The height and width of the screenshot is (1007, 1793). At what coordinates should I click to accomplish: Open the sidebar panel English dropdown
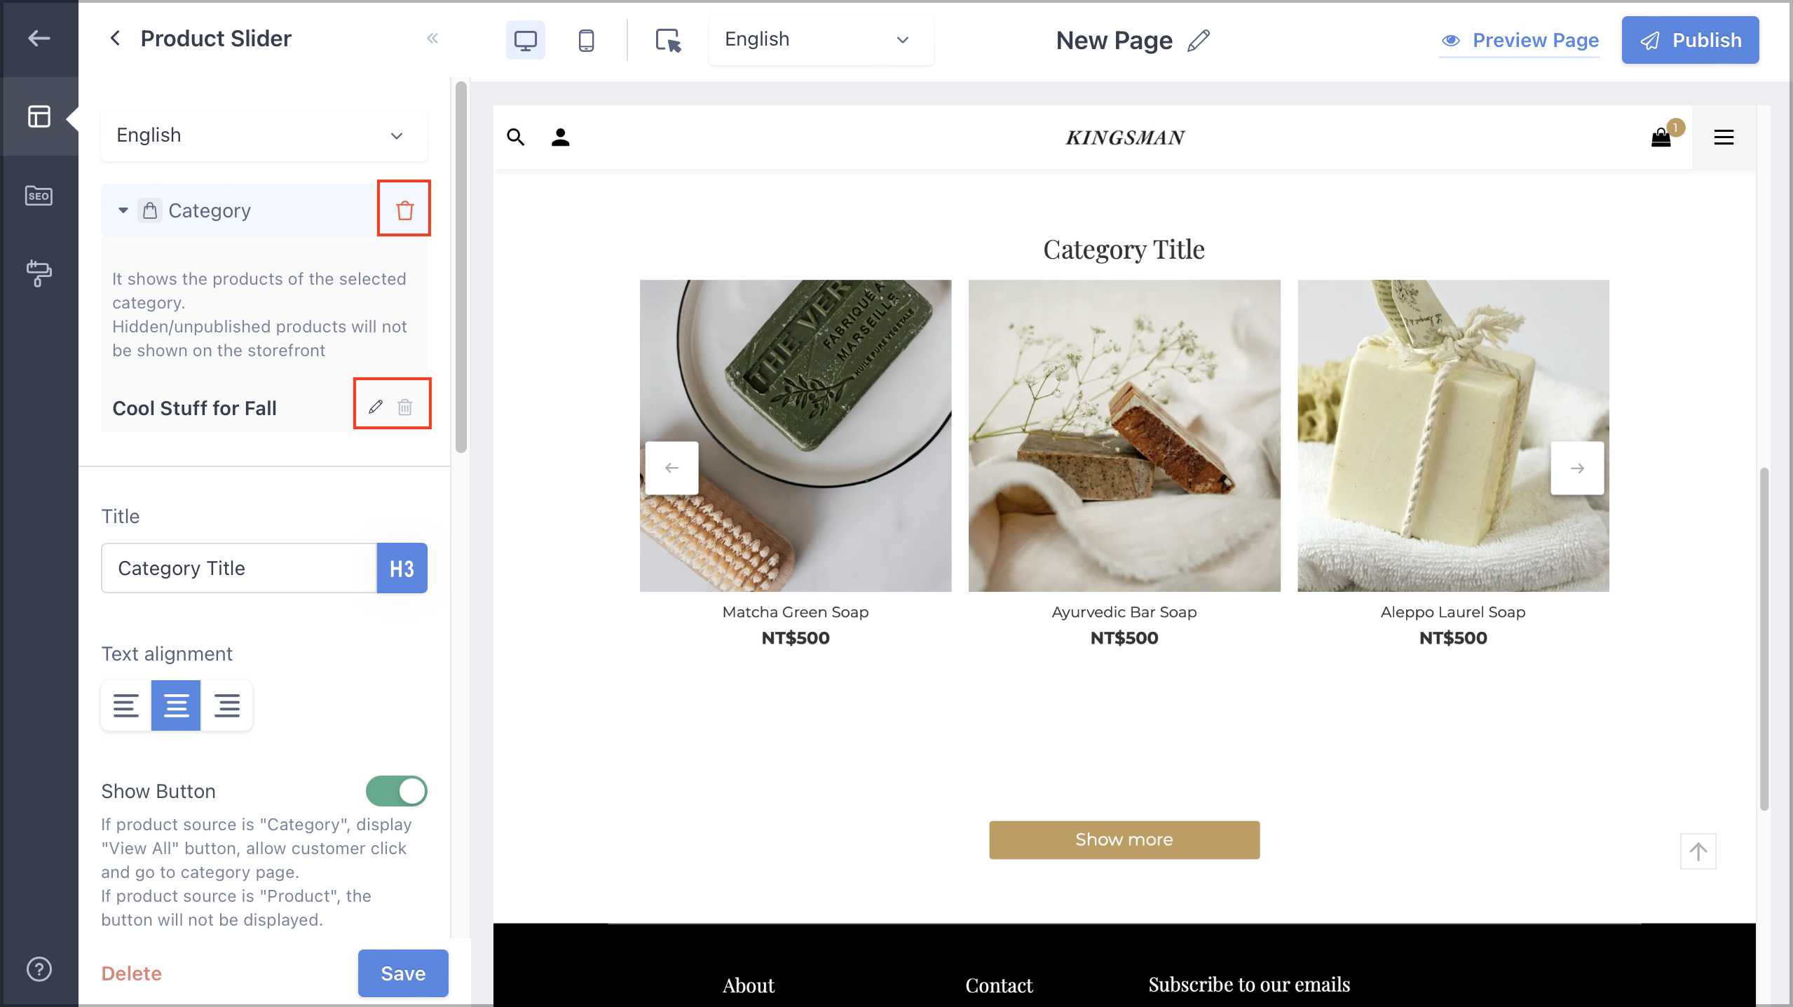click(x=264, y=135)
